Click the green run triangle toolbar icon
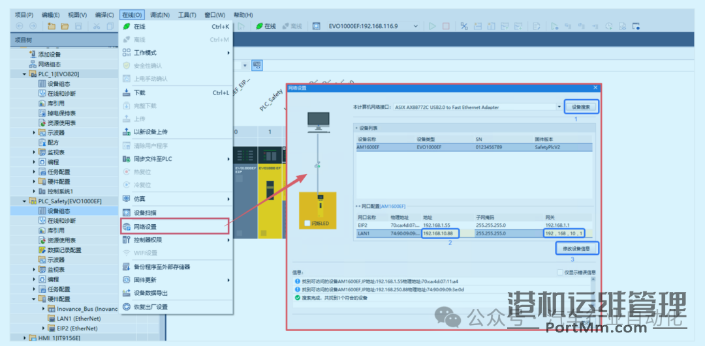The height and width of the screenshot is (346, 705). click(x=432, y=26)
